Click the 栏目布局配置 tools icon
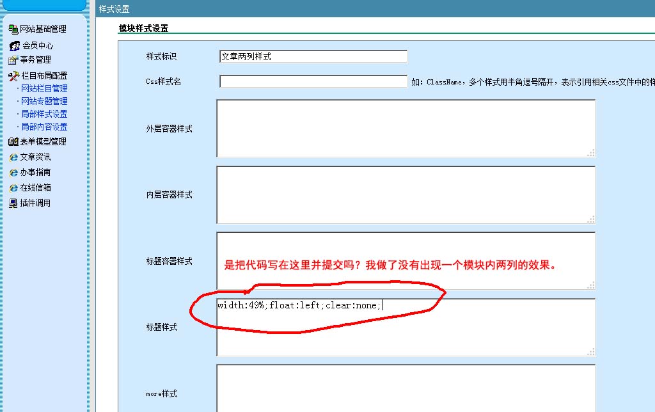The height and width of the screenshot is (412, 655). (x=14, y=75)
